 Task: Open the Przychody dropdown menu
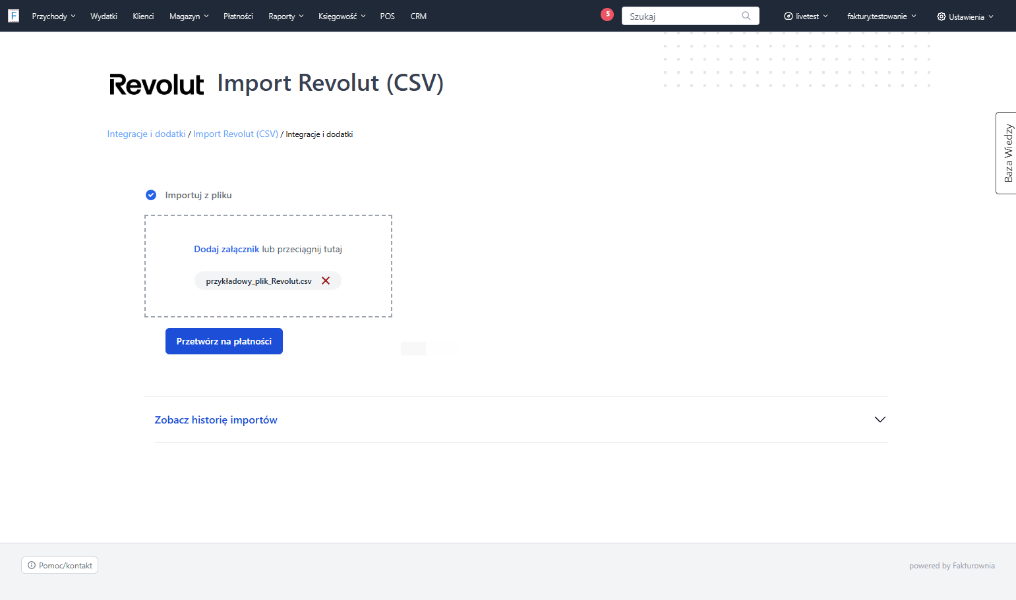53,16
